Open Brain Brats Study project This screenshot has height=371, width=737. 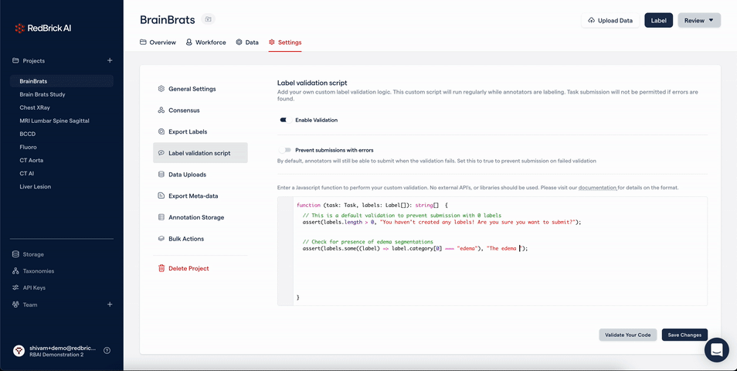click(42, 94)
